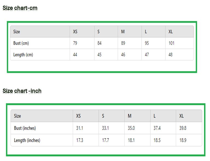
Task: Click the "Bust (cm)" row label
Action: [21, 43]
